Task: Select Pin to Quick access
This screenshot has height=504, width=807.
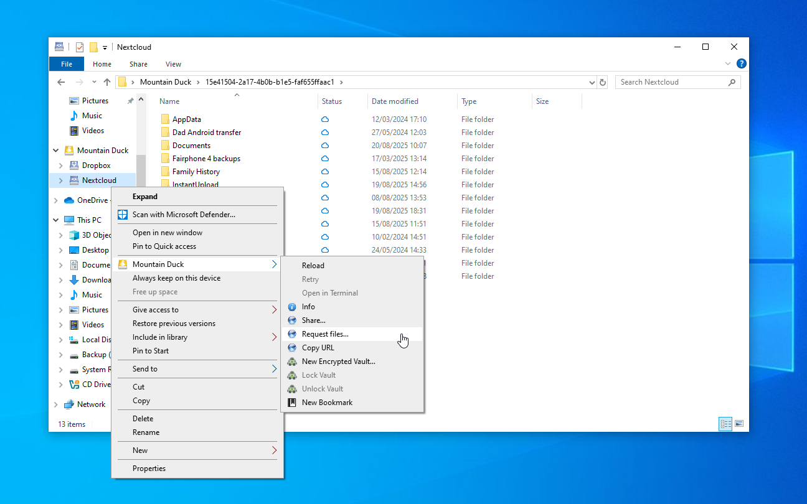Action: click(197, 246)
